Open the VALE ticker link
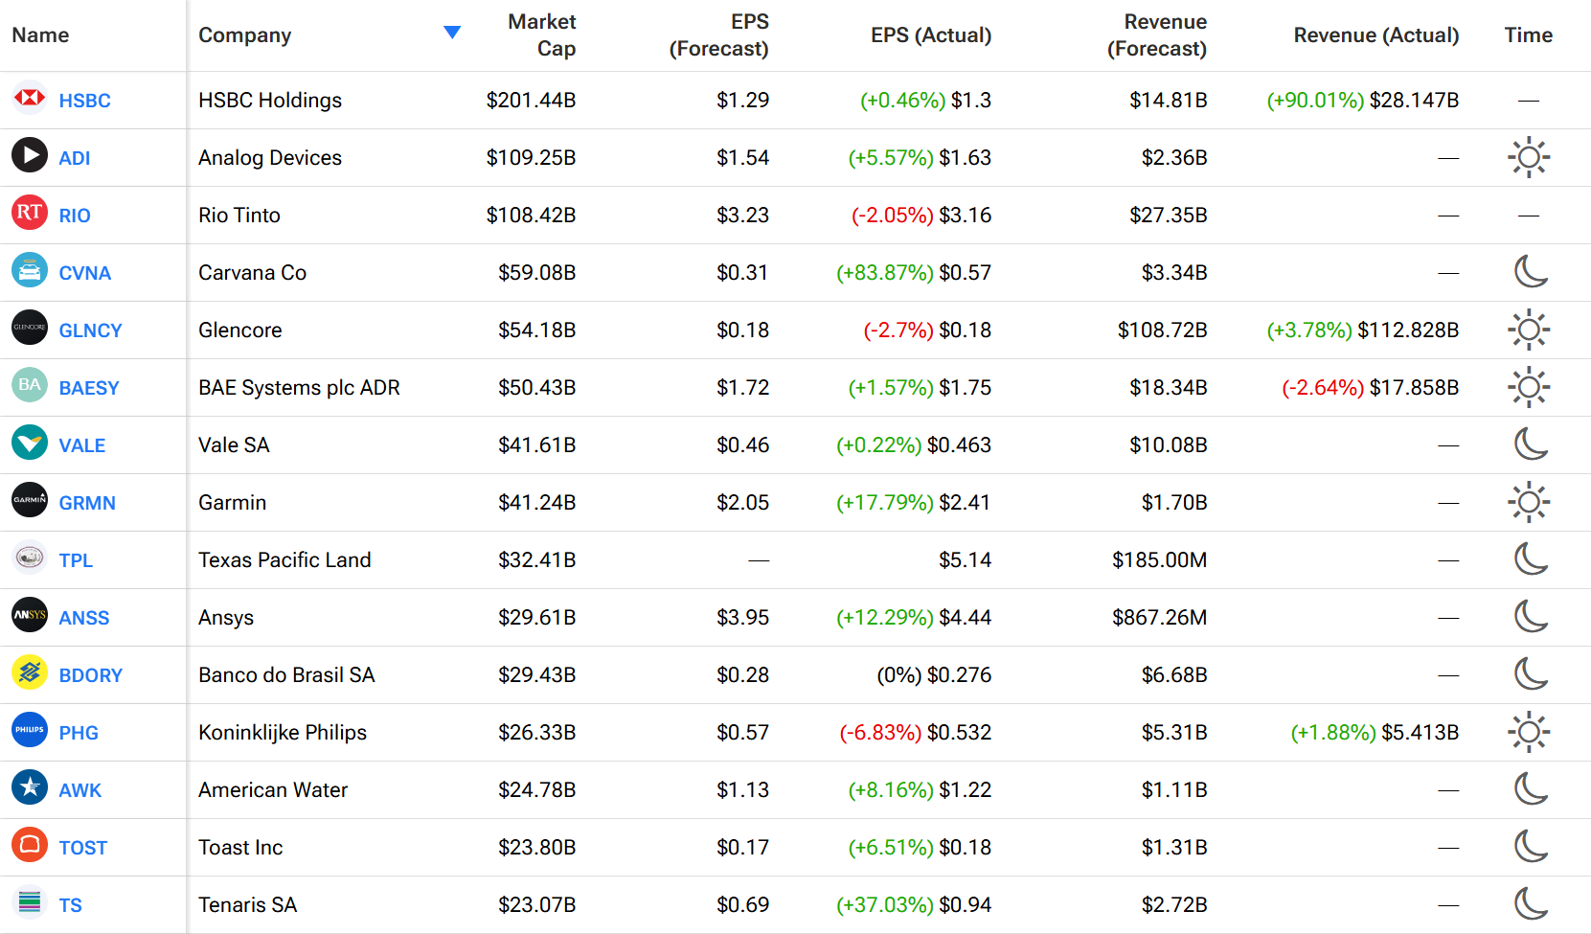The image size is (1591, 934). 82,445
